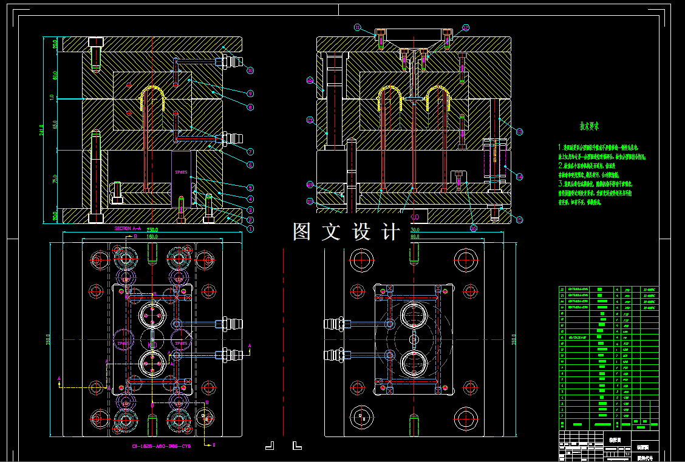
Task: Click the CI-1825-A60-B65-C75 mold base label
Action: [161, 446]
